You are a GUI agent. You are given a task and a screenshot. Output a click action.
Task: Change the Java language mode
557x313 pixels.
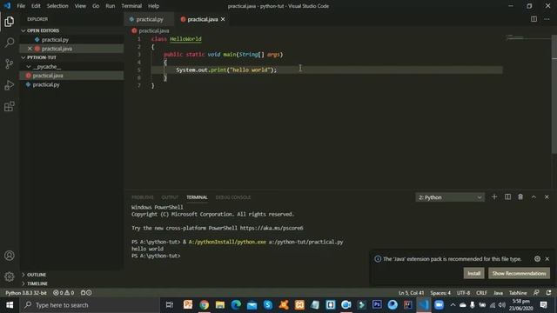[498, 293]
